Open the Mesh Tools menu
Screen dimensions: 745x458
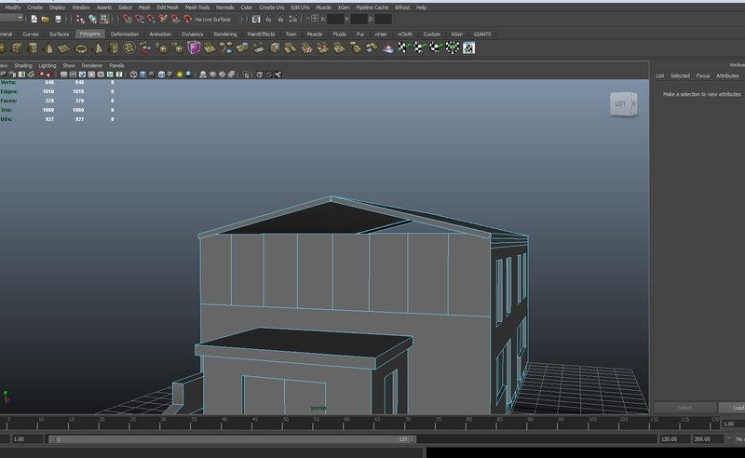(x=196, y=7)
